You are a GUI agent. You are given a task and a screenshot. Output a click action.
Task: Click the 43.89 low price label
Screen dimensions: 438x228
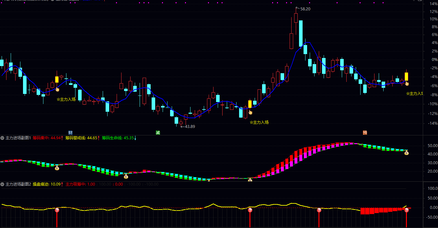[x=190, y=126]
